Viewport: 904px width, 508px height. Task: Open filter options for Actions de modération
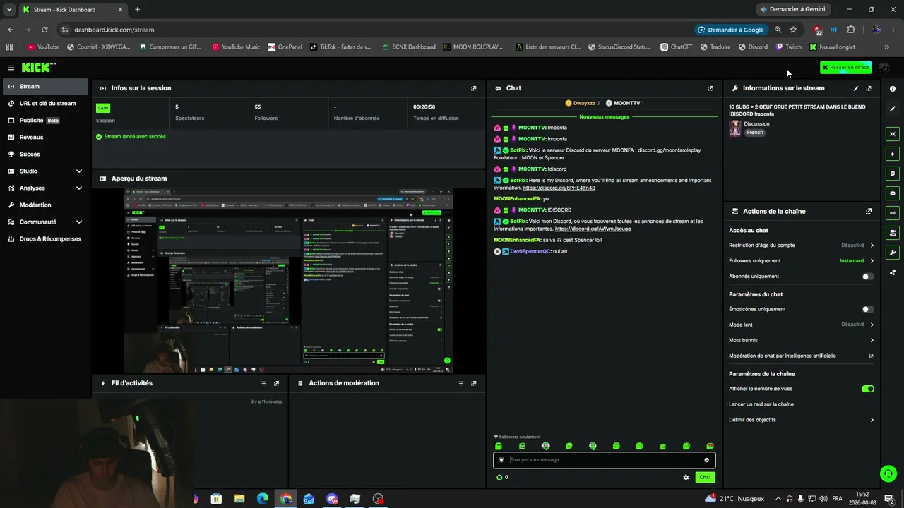tap(460, 383)
